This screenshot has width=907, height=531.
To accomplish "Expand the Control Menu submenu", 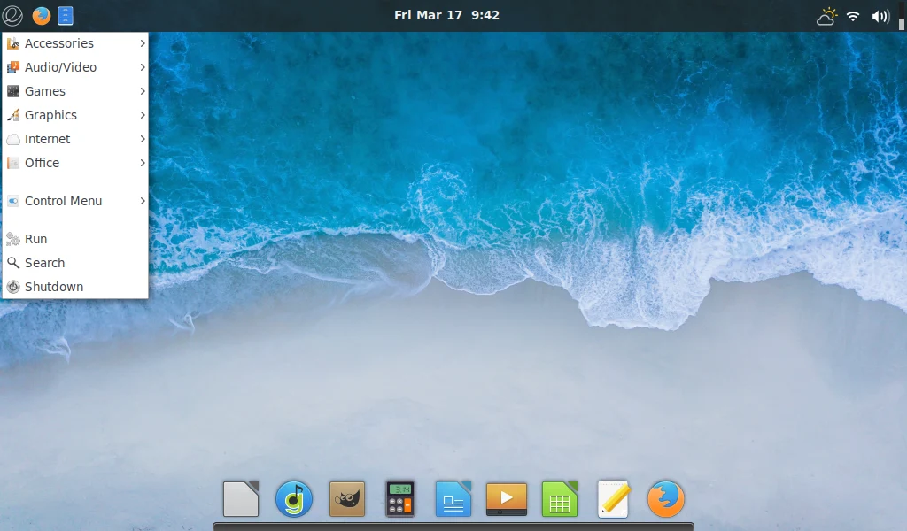I will (x=62, y=201).
